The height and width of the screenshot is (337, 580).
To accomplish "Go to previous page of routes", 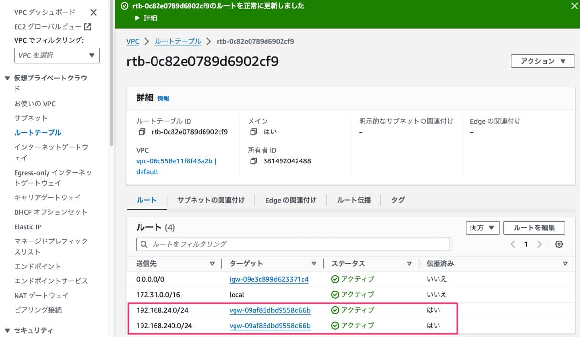I will pos(513,244).
